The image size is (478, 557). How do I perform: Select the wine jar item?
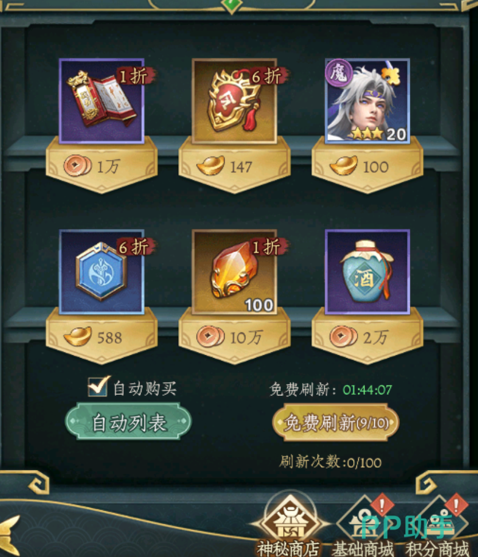pyautogui.click(x=367, y=272)
